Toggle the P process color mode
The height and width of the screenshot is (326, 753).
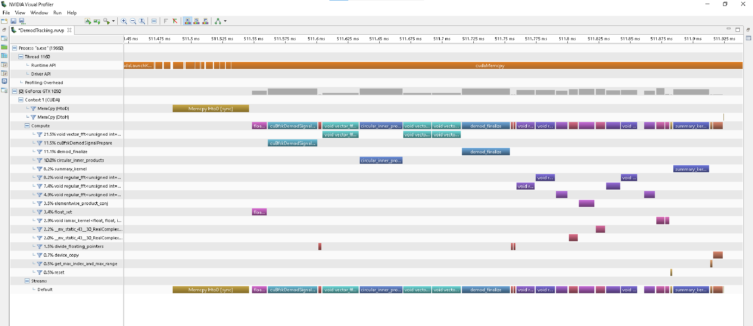coord(205,21)
